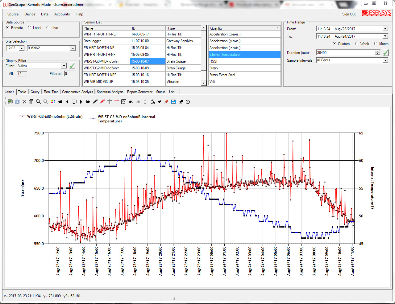Viewport: 395px width, 304px height.
Task: Click the refresh graph icon
Action: pyautogui.click(x=17, y=102)
